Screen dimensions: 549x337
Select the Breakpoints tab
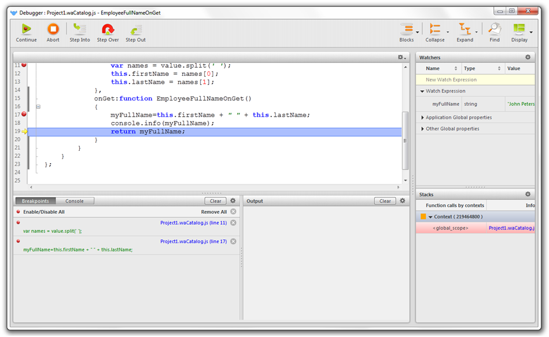pos(35,201)
